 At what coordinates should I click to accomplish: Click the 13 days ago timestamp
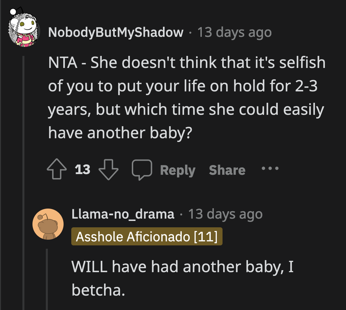point(234,32)
